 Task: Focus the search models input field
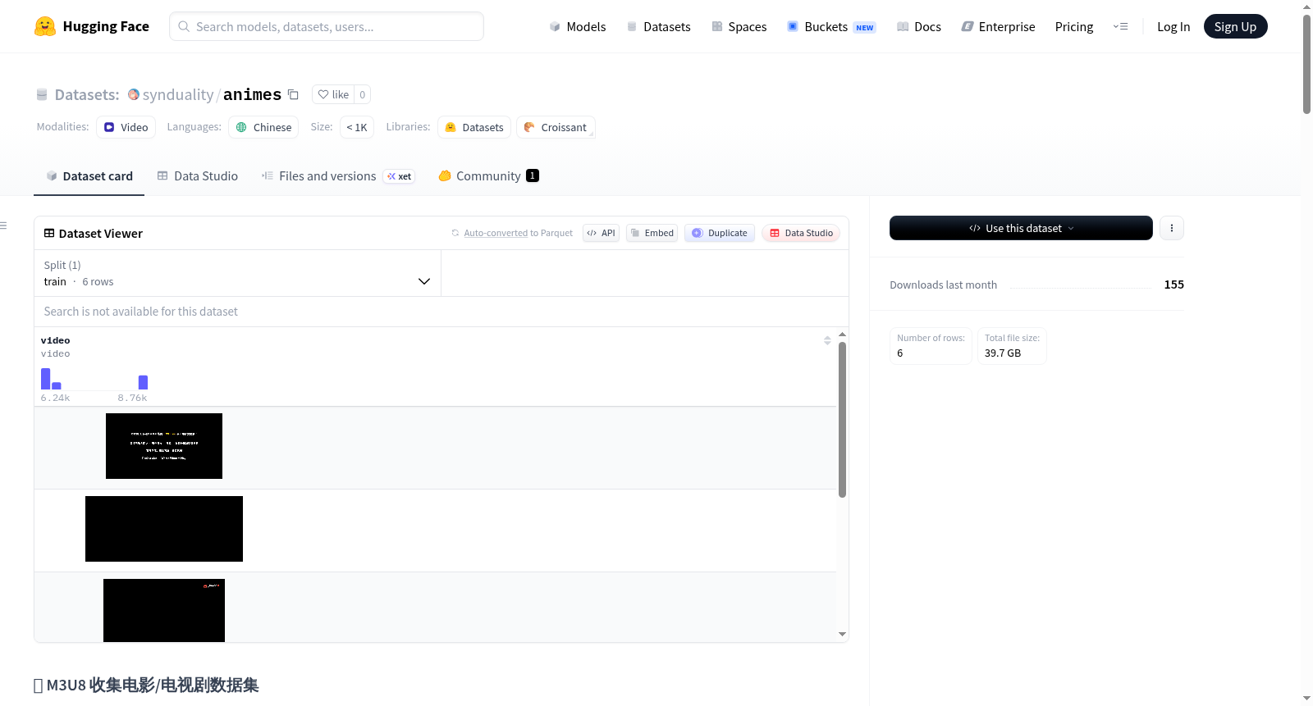[x=327, y=26]
